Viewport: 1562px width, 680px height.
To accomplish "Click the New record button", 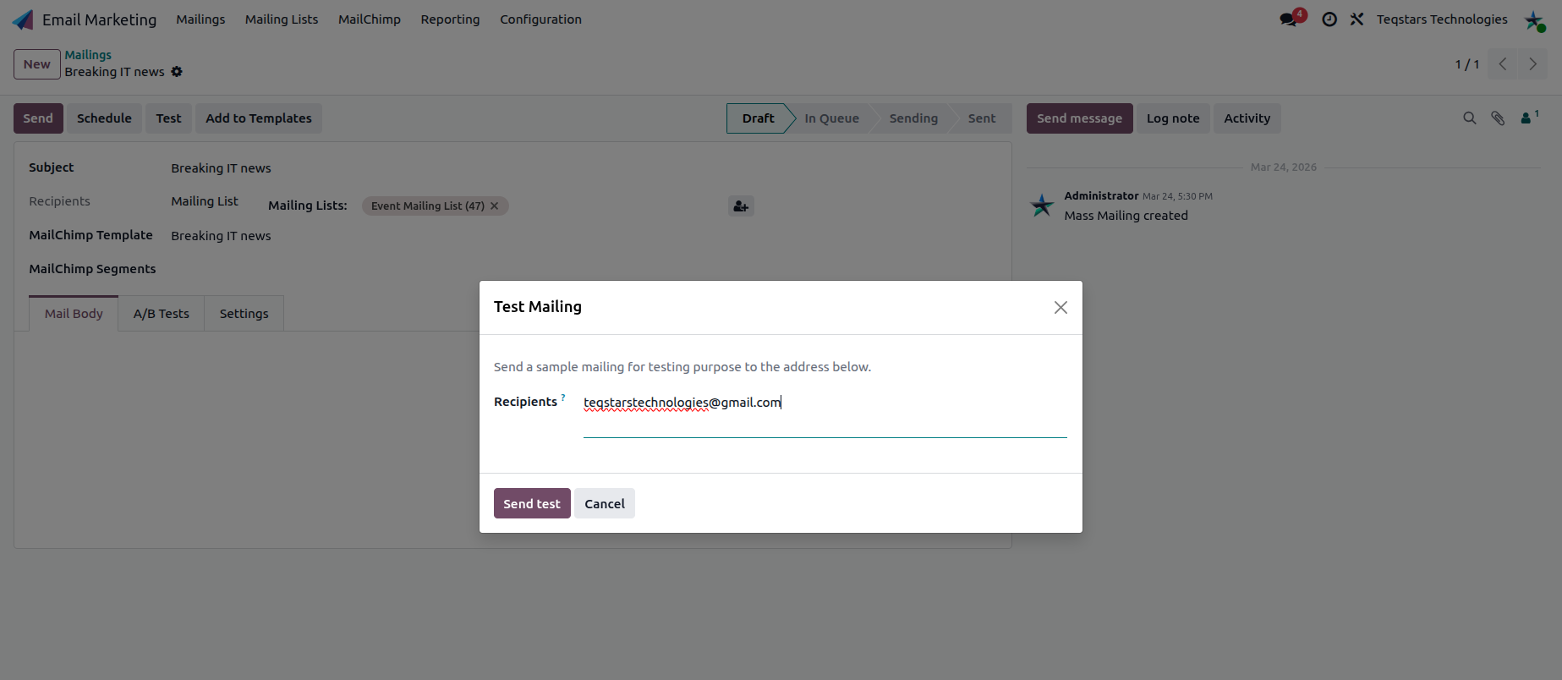I will 37,64.
